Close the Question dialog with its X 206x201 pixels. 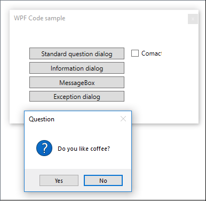click(123, 119)
